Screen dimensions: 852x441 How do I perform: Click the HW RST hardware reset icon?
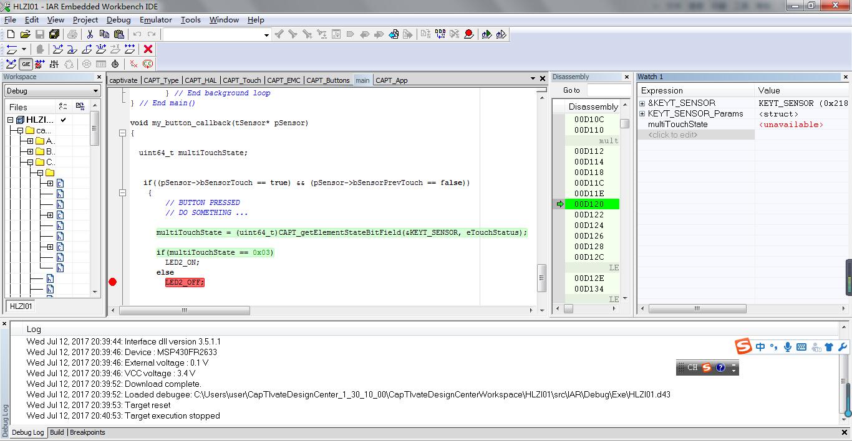pos(54,64)
